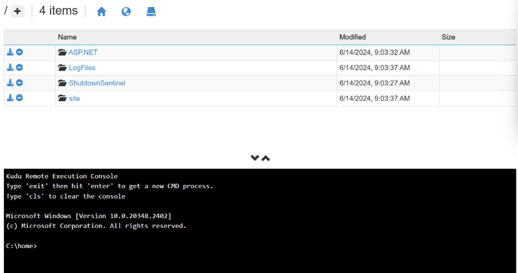Delete the site folder
The height and width of the screenshot is (273, 518).
pyautogui.click(x=20, y=98)
